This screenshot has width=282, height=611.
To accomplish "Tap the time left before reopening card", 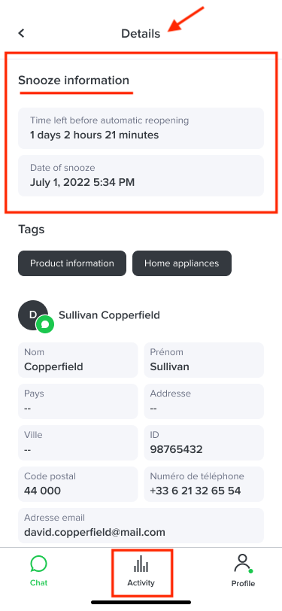I will pos(141,128).
